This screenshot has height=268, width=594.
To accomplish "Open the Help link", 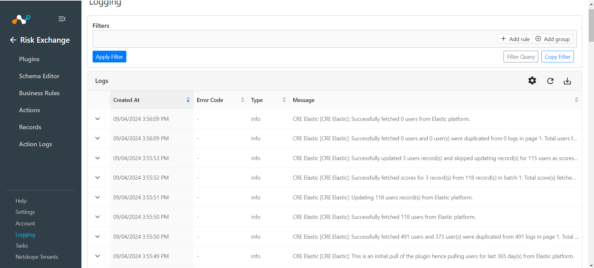I will [21, 201].
